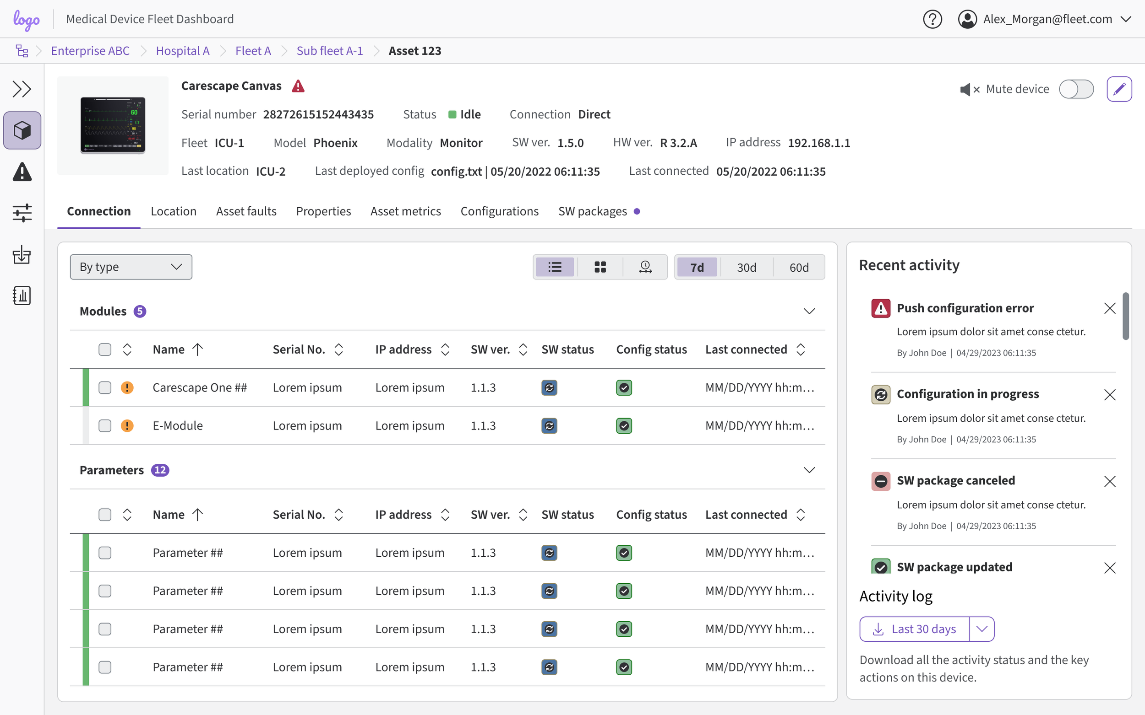Open the By type dropdown

click(131, 267)
